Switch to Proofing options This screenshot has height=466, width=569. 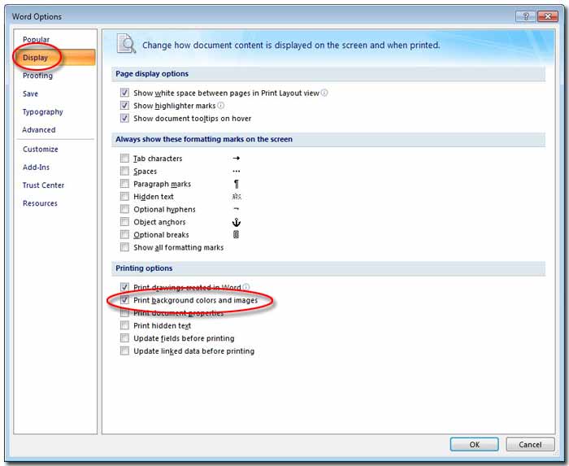coord(37,76)
